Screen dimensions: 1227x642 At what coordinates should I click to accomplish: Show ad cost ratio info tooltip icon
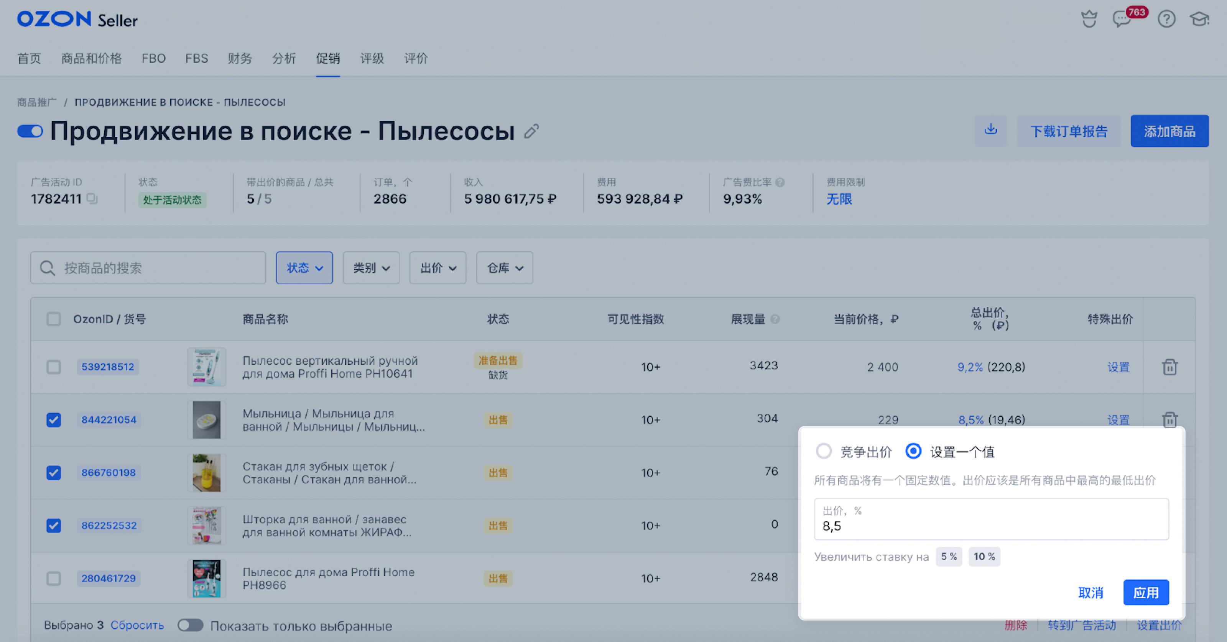(780, 182)
